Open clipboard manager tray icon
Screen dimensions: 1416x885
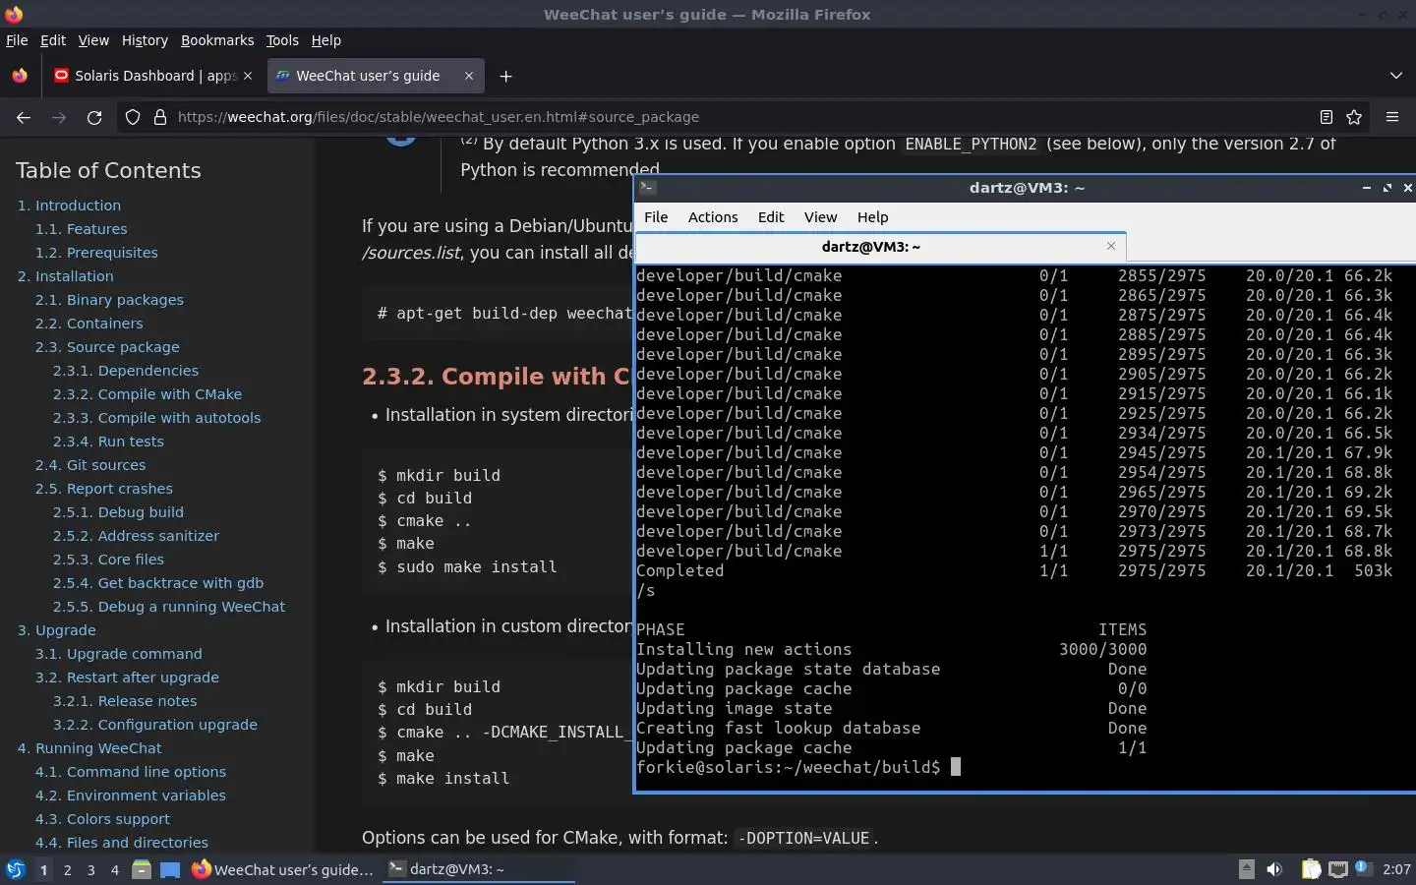click(1311, 869)
